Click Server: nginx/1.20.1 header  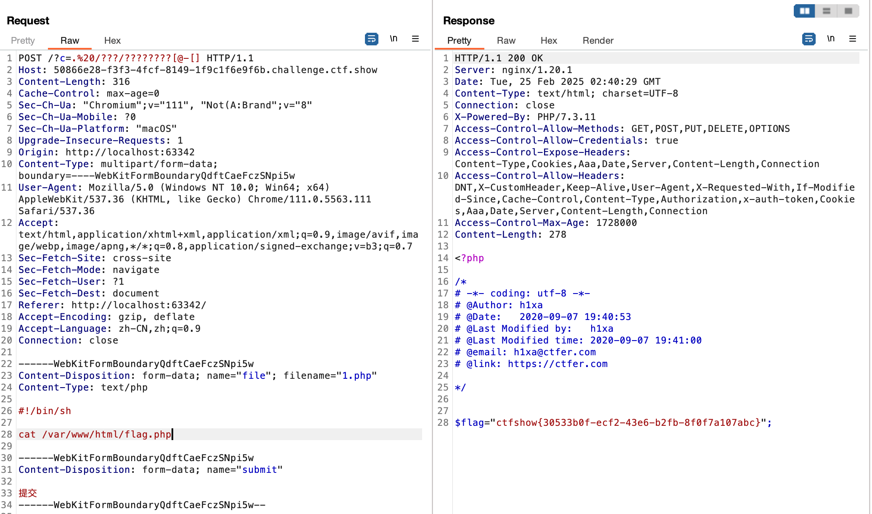tap(513, 70)
